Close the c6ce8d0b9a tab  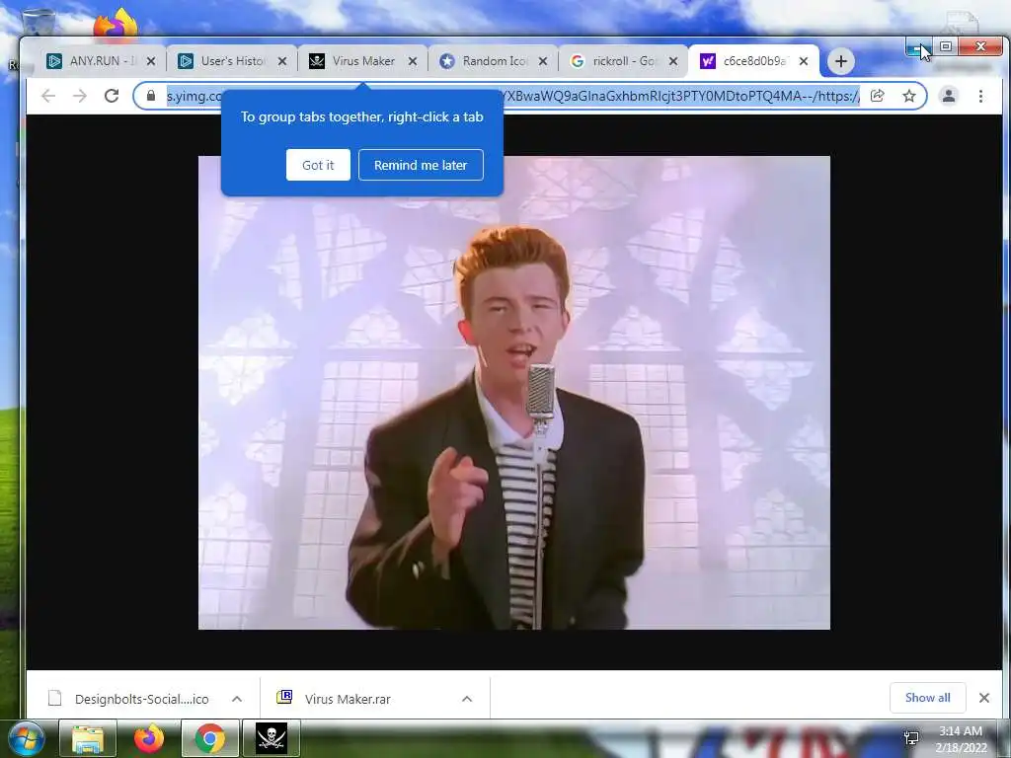(804, 61)
